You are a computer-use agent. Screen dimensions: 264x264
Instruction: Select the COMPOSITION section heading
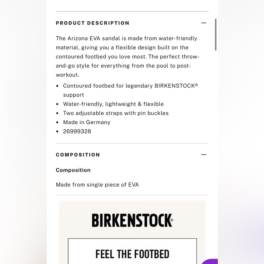coord(78,155)
